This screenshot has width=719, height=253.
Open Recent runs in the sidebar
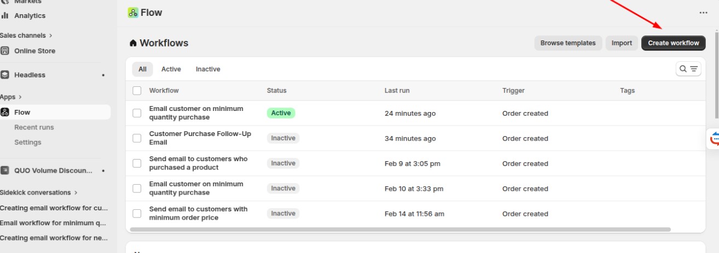point(34,127)
